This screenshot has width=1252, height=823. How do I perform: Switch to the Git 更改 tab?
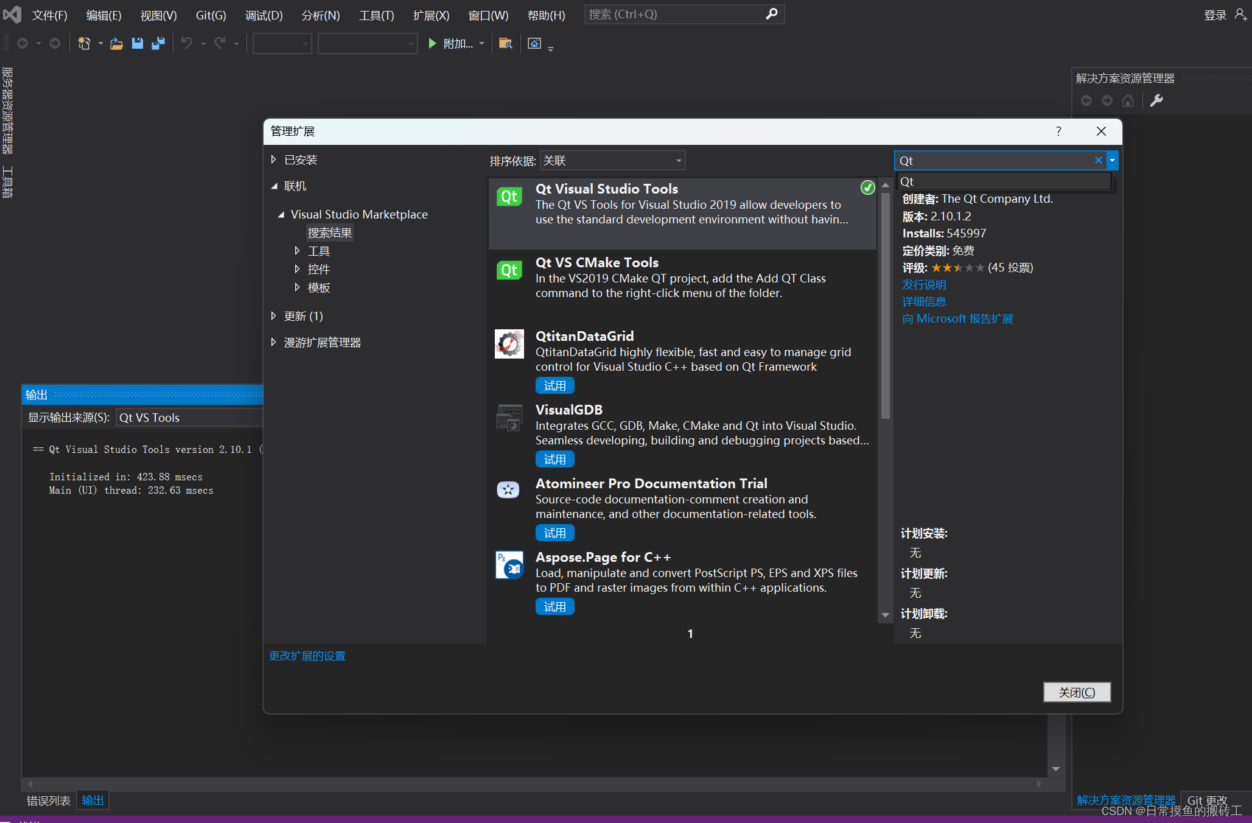[1208, 800]
